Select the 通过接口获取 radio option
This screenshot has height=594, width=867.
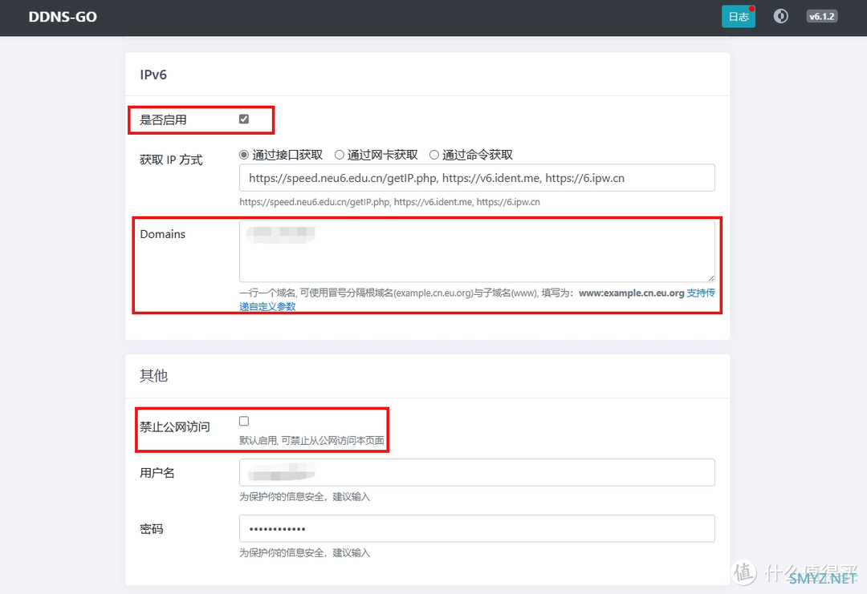pyautogui.click(x=245, y=155)
